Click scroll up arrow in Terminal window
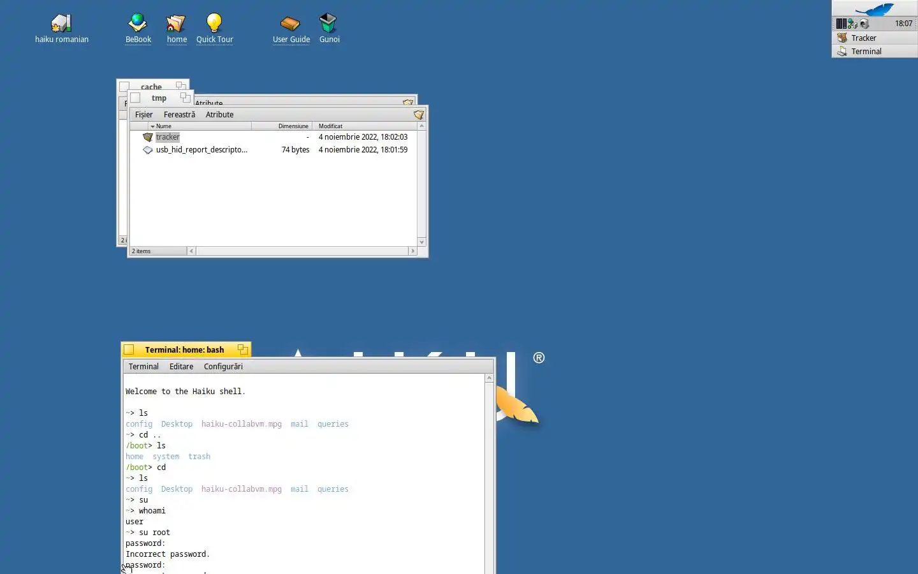This screenshot has height=574, width=918. [x=489, y=378]
